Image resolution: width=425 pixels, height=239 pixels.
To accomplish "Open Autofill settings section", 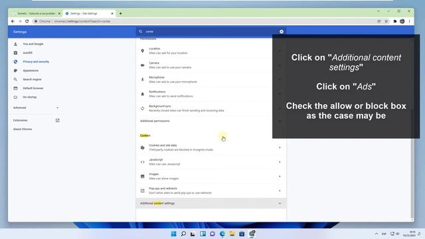I will pos(28,53).
